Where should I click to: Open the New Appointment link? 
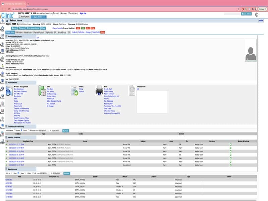click(x=19, y=89)
